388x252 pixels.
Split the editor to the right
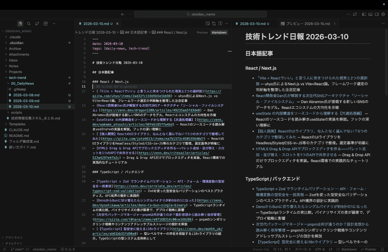[220, 24]
